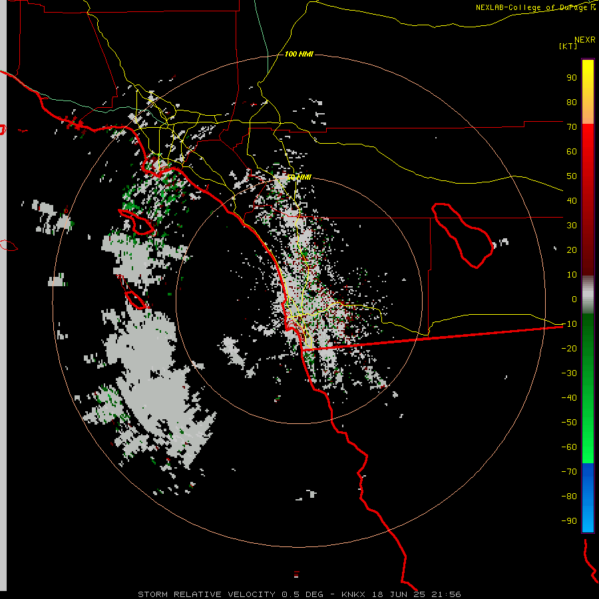
Task: Click the 100 NMI range ring label
Action: pyautogui.click(x=299, y=55)
